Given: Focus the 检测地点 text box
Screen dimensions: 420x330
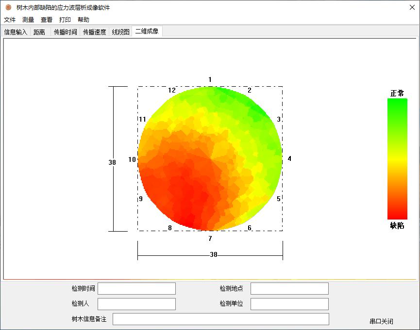Looking at the screenshot, I should 289,289.
